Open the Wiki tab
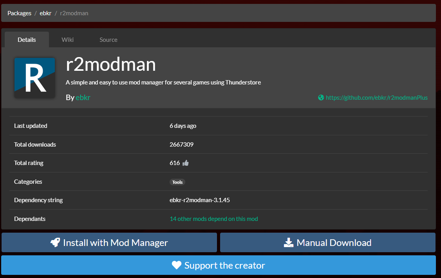 67,39
